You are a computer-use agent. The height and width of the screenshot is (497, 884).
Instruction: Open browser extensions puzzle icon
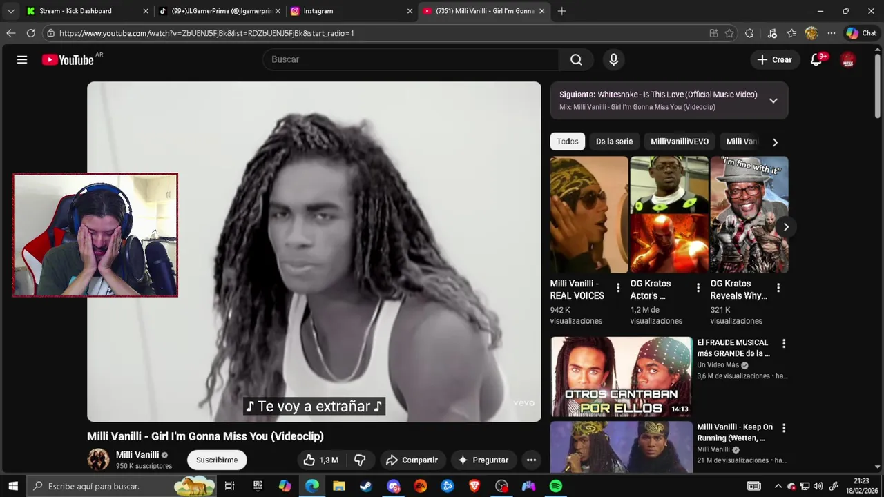(x=749, y=33)
